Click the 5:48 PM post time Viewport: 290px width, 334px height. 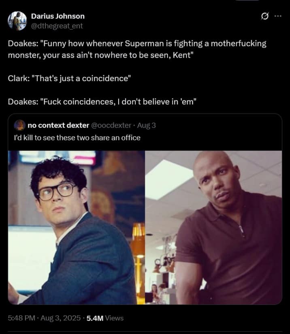click(21, 318)
